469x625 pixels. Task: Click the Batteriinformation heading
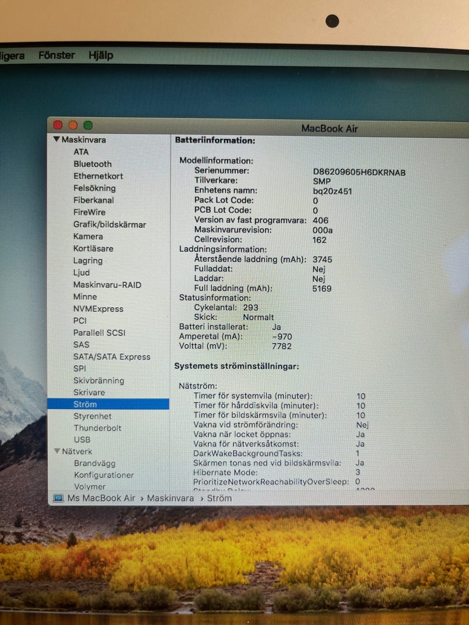pos(215,140)
